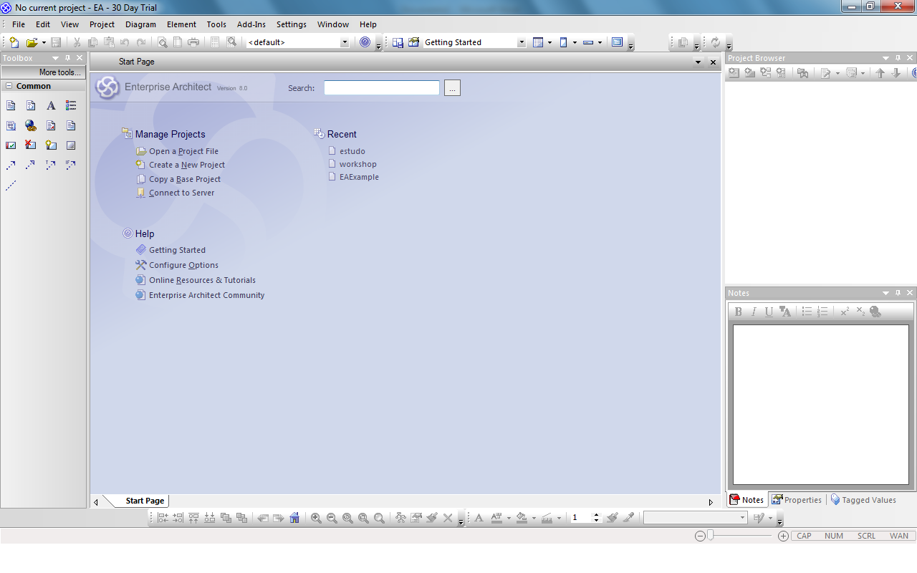Open the File menu
This screenshot has width=917, height=573.
point(19,24)
